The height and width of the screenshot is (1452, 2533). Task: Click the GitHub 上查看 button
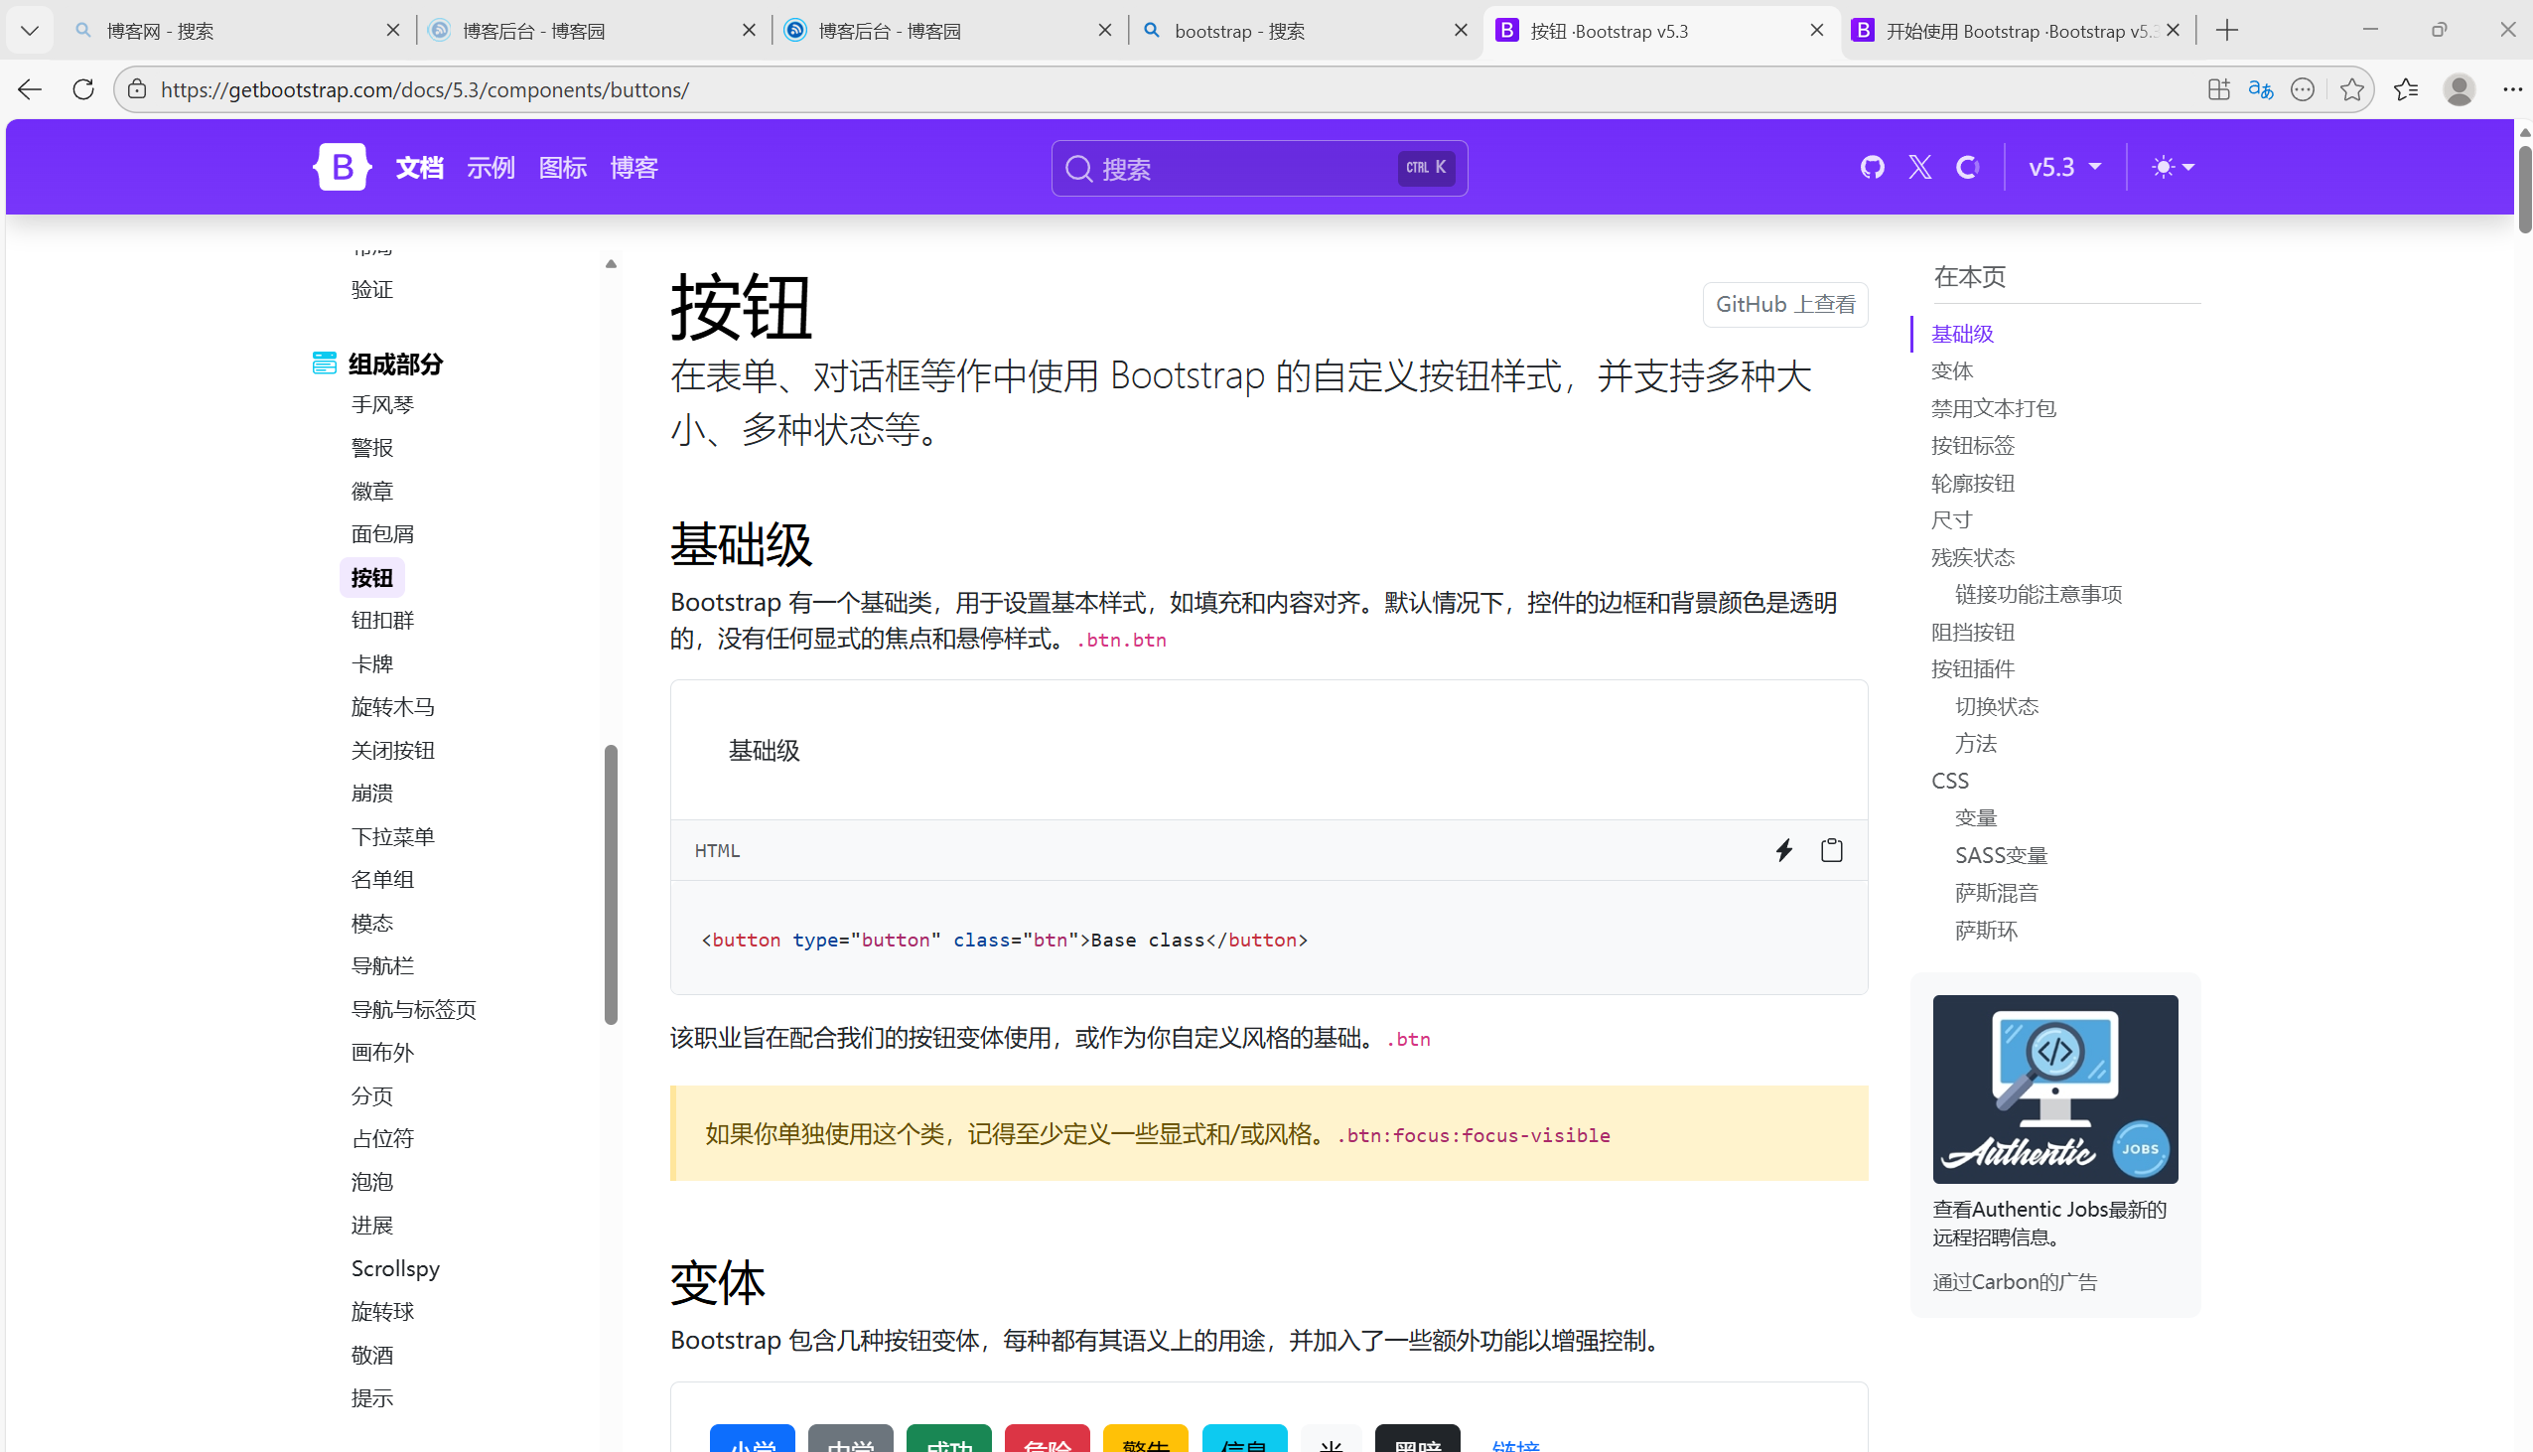pyautogui.click(x=1784, y=304)
